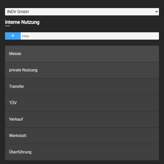Click the Werkstatt row
This screenshot has height=164, width=164.
coord(82,136)
